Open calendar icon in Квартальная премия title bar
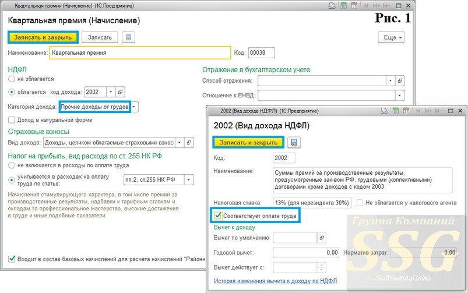Viewport: 468px width, 293px height. click(354, 6)
